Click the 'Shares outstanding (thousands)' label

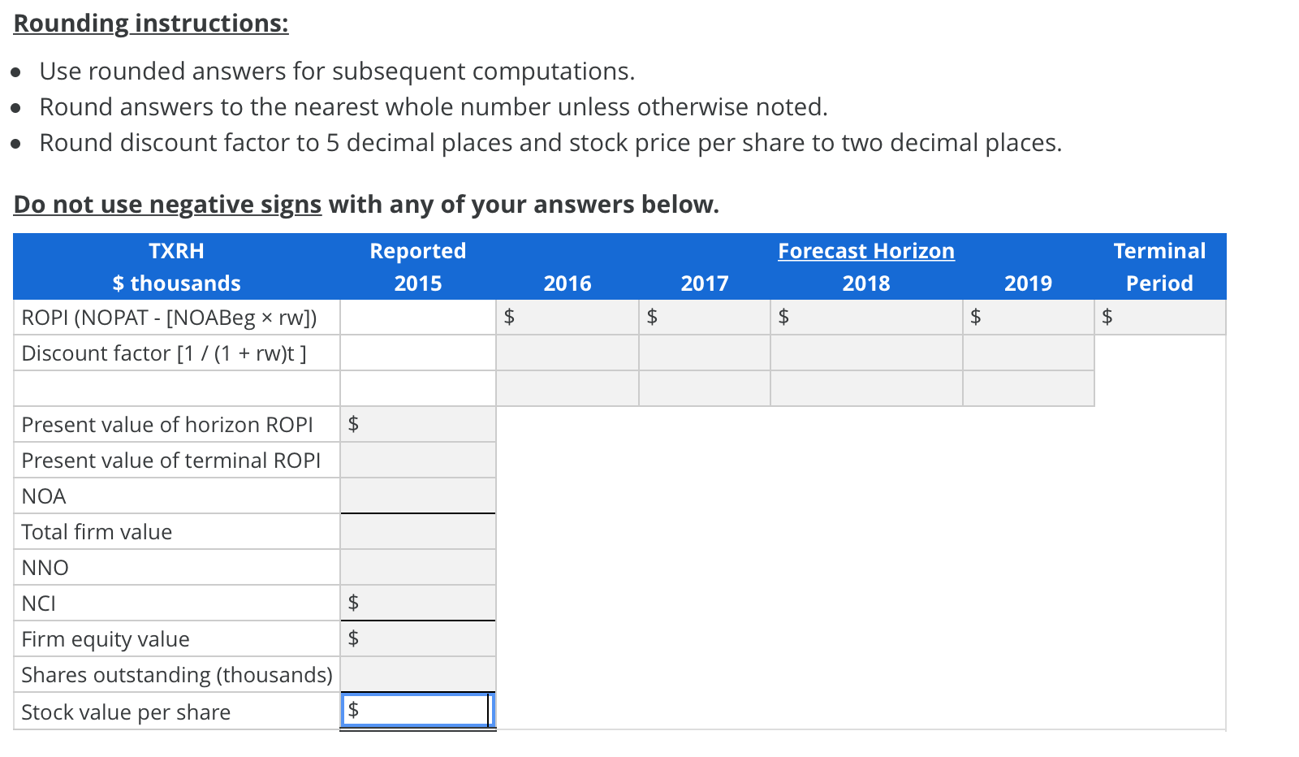coord(177,675)
